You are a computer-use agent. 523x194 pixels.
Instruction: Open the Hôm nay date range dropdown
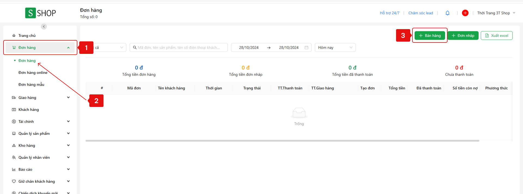pos(335,47)
